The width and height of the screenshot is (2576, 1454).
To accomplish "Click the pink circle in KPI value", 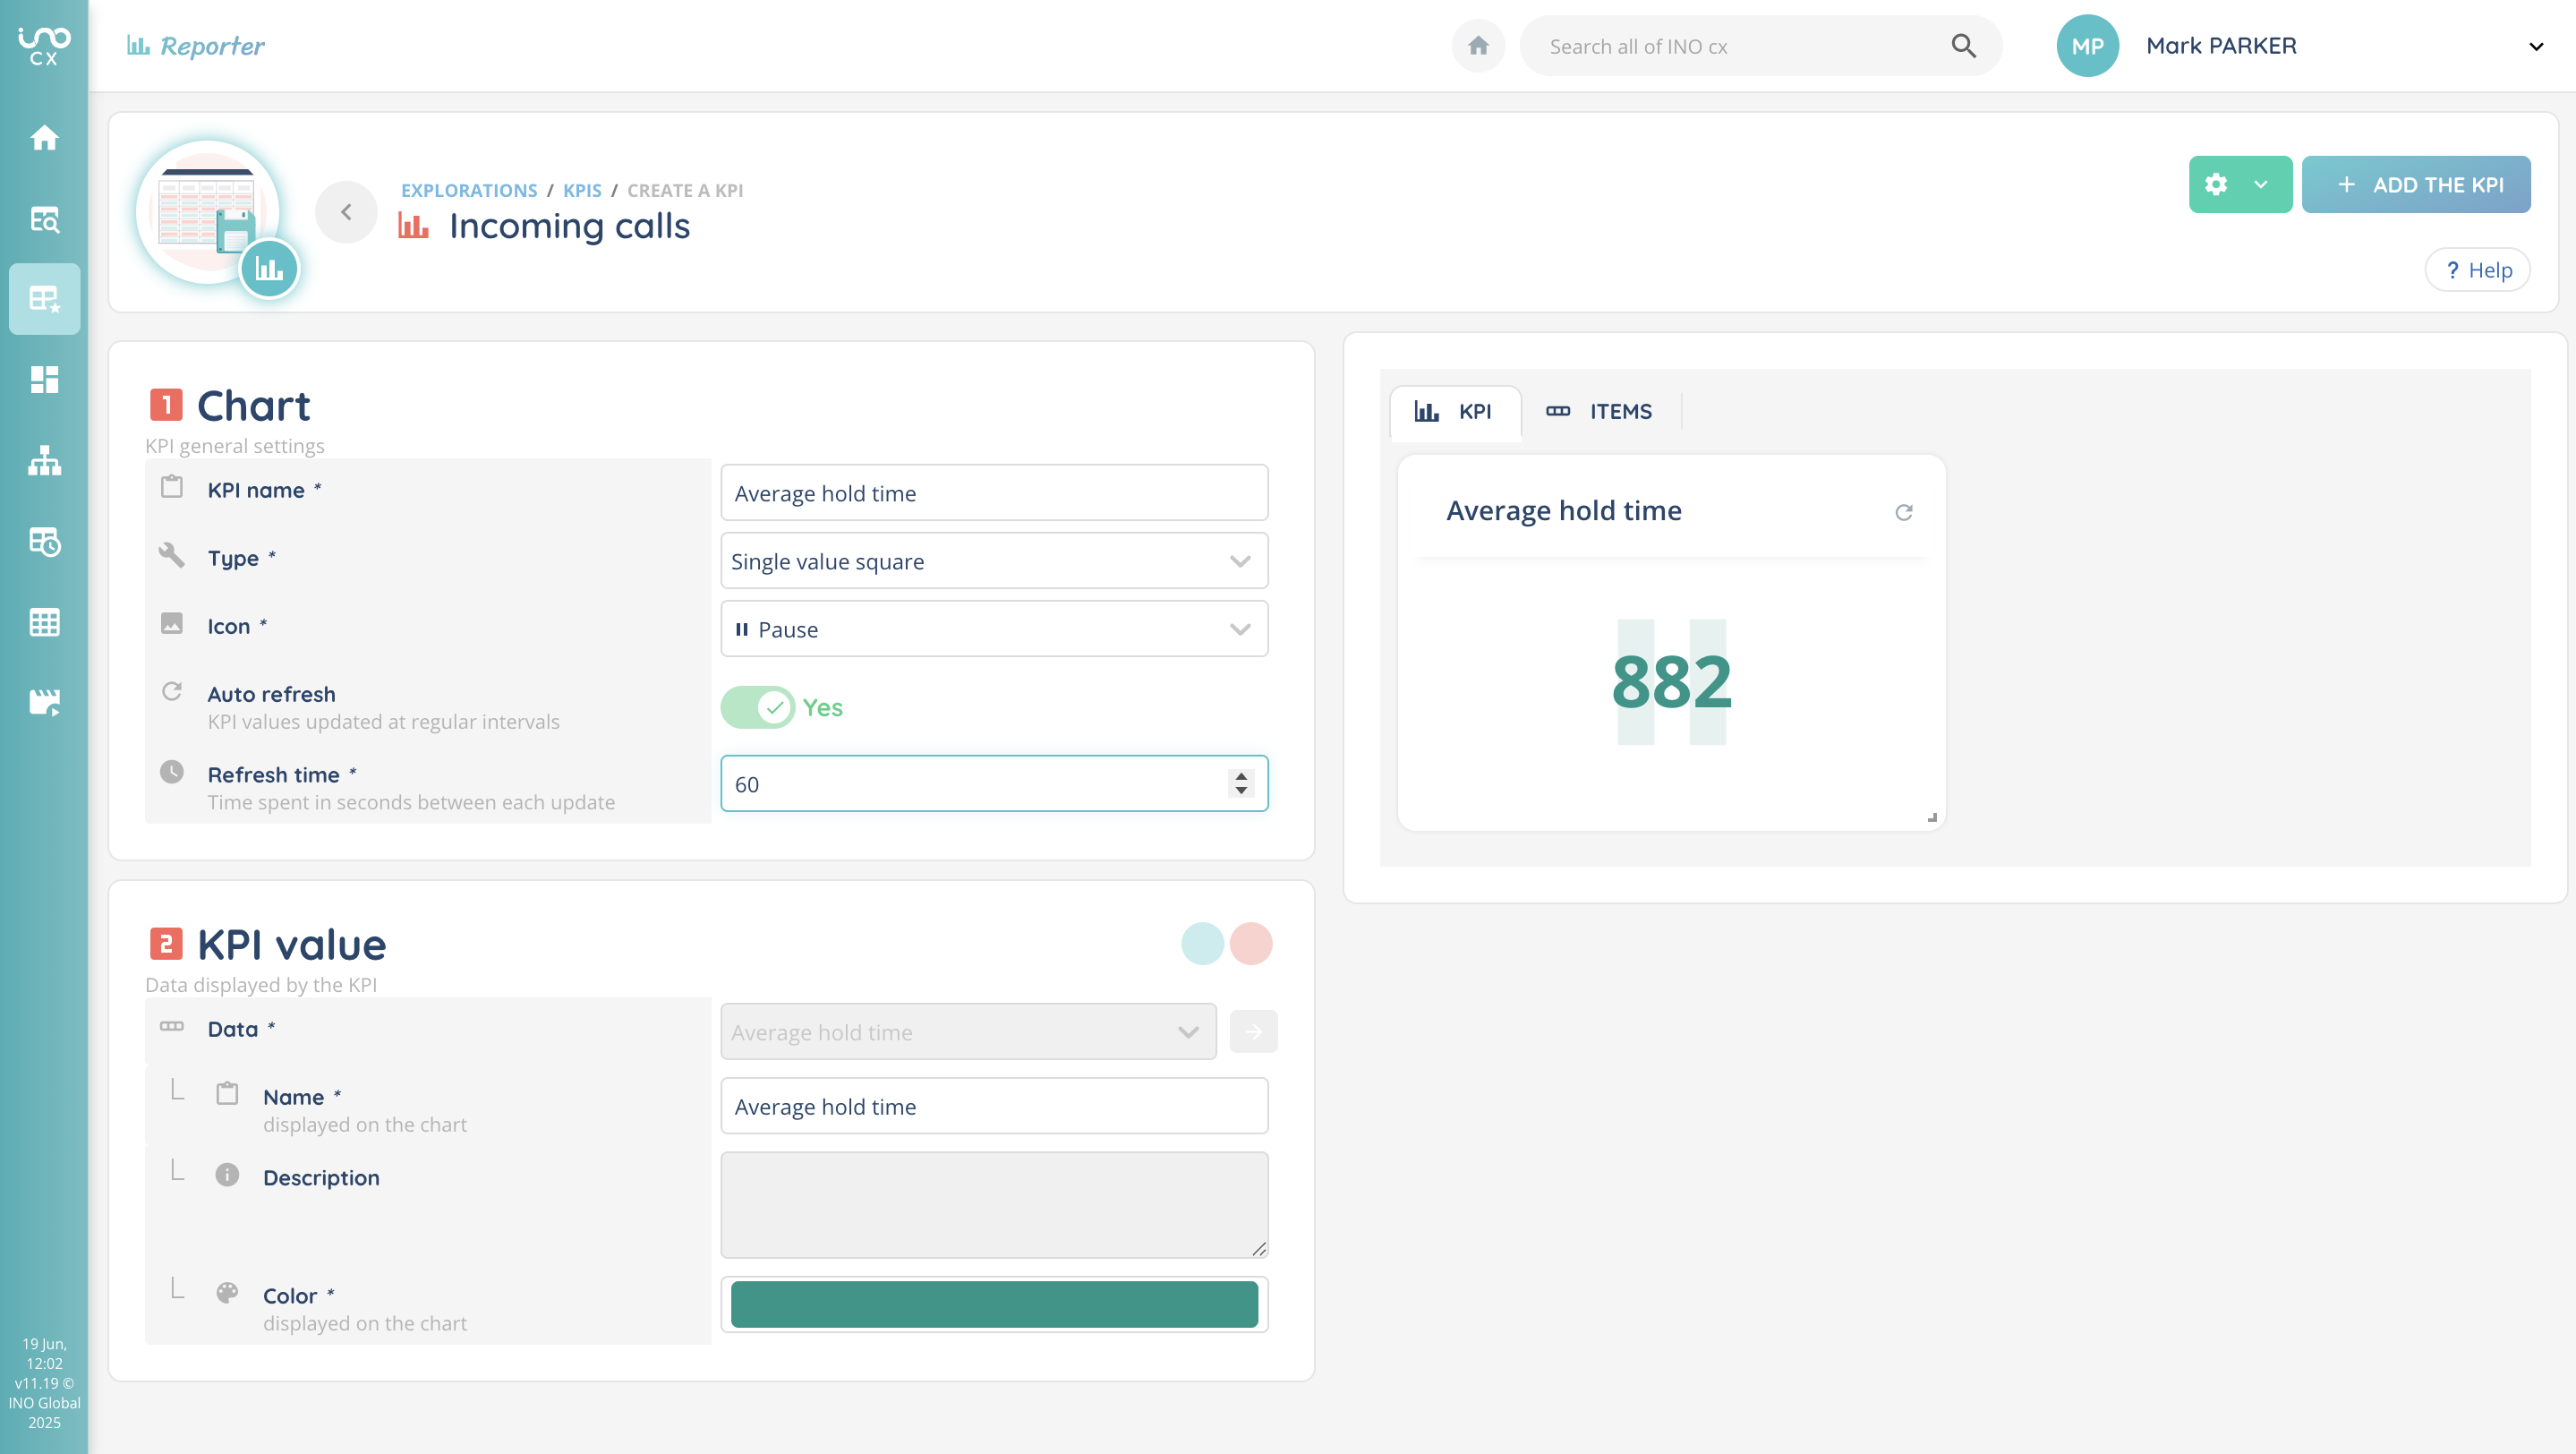I will pyautogui.click(x=1250, y=943).
